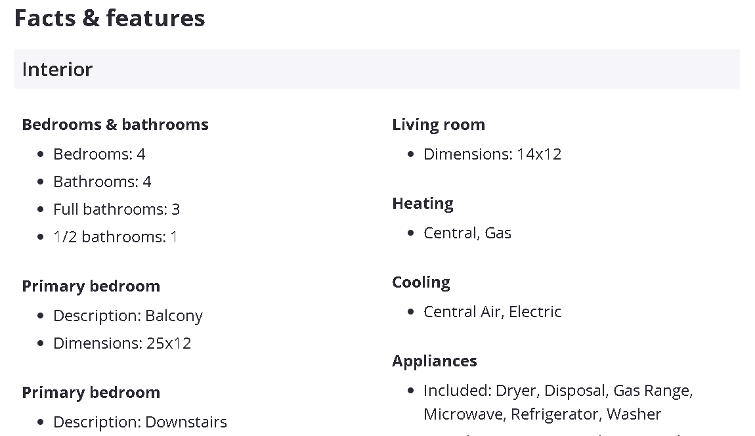Select the "Bedrooms & bathrooms" subheading
The width and height of the screenshot is (755, 436).
[115, 125]
